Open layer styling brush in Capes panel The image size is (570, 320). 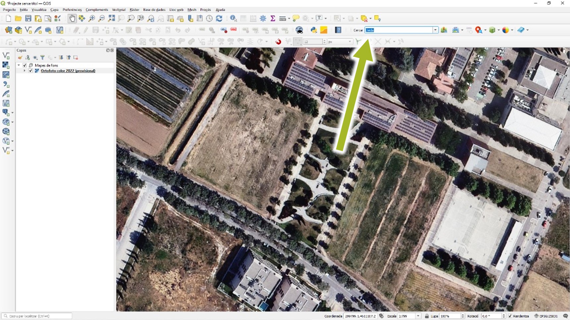[x=20, y=58]
